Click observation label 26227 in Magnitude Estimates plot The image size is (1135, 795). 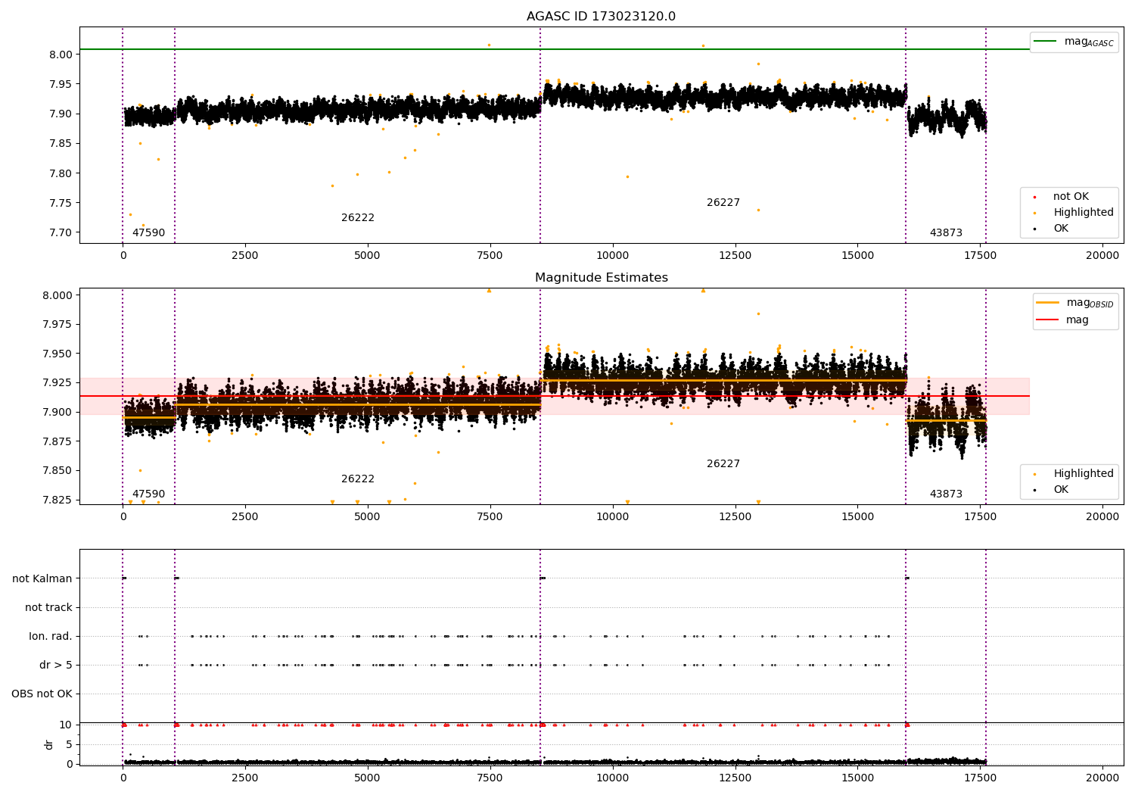pos(723,464)
